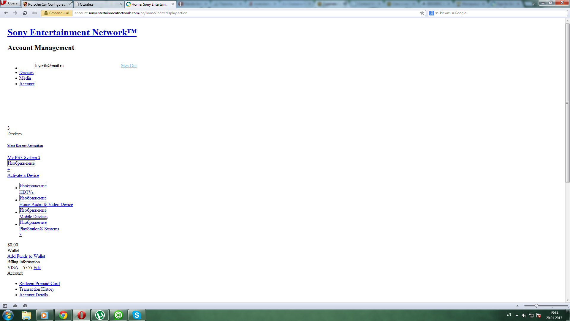Image resolution: width=570 pixels, height=321 pixels.
Task: Click the Opera Link cloud icon
Action: click(15, 306)
